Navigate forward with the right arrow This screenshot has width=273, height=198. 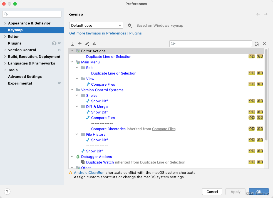[x=265, y=14]
